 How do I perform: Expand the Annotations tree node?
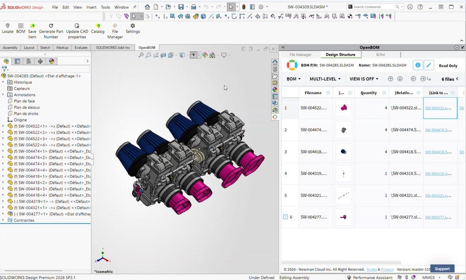tap(3, 95)
